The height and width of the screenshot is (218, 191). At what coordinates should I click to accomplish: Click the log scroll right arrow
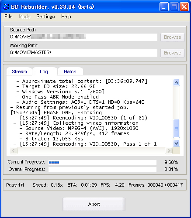[169, 150]
